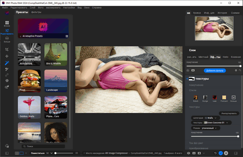Choose the Grunge texture style icon
243x157 pixels.
(x=205, y=98)
